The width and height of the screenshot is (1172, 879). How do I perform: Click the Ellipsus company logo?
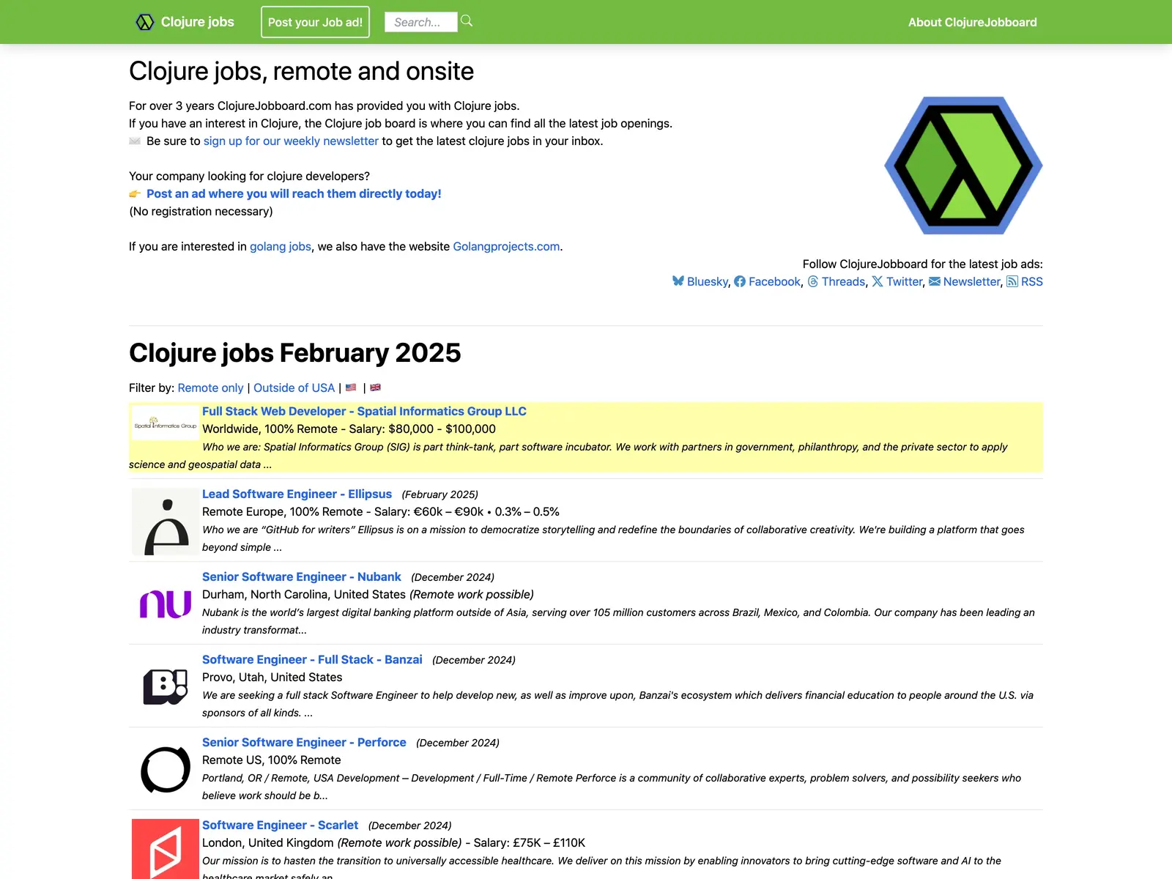pos(166,522)
